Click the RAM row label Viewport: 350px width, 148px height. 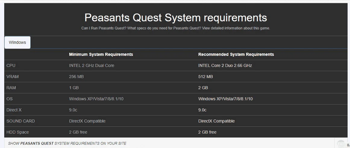[11, 88]
